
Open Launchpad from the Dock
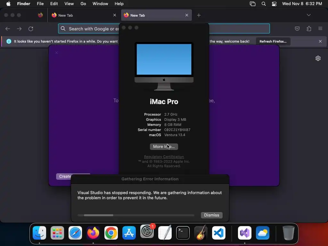(57, 233)
